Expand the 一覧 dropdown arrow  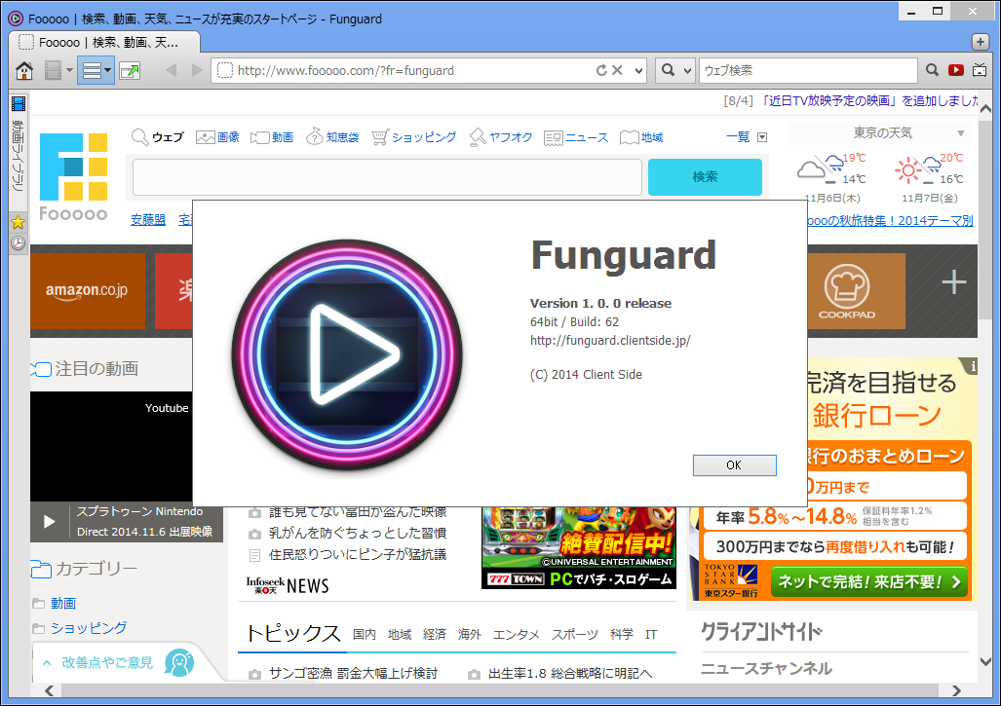tap(762, 136)
